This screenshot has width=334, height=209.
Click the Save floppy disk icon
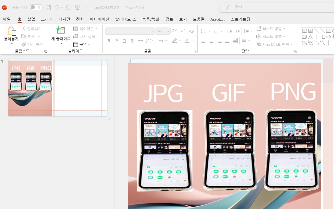pos(48,7)
